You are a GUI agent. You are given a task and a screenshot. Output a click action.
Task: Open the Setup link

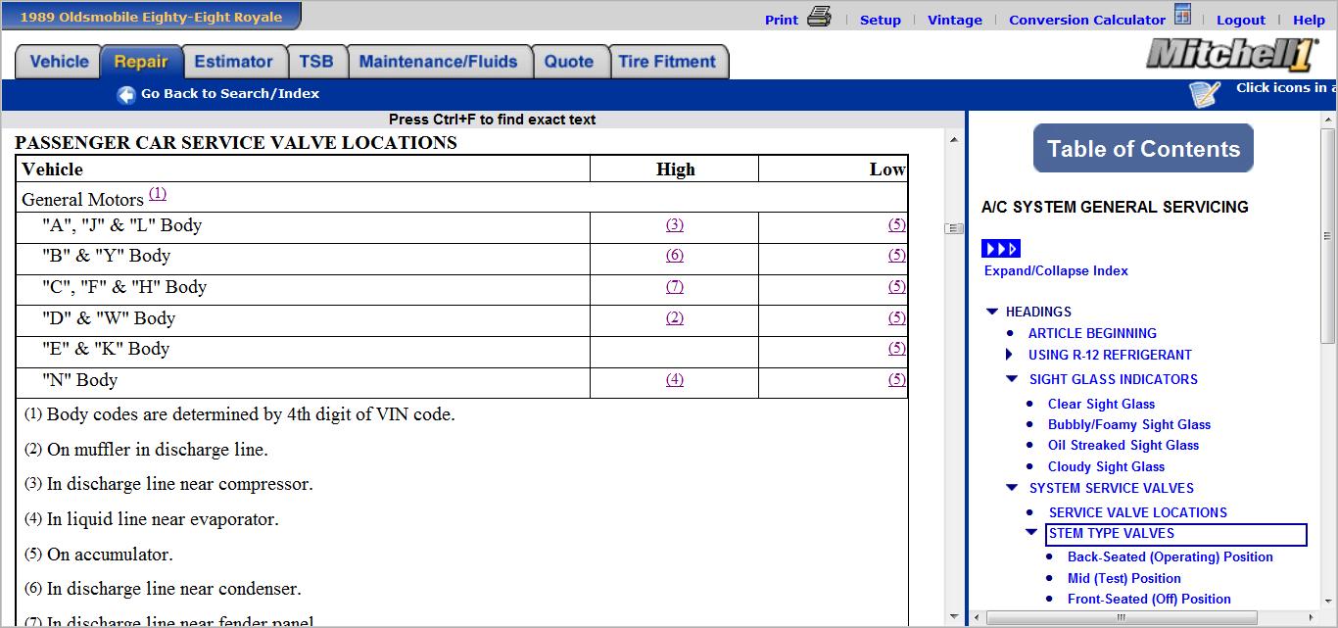tap(881, 20)
